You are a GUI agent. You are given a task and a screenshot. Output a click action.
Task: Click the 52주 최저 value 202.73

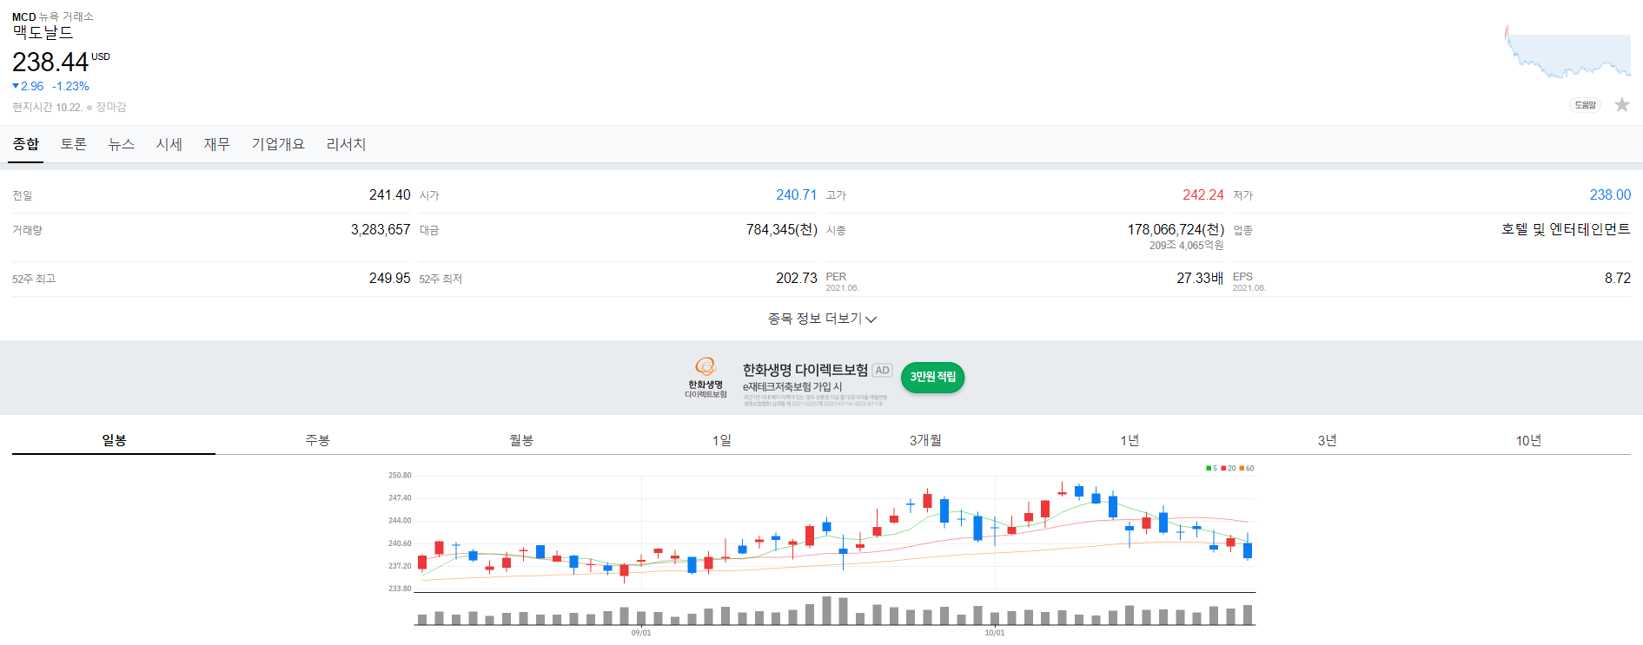point(797,278)
